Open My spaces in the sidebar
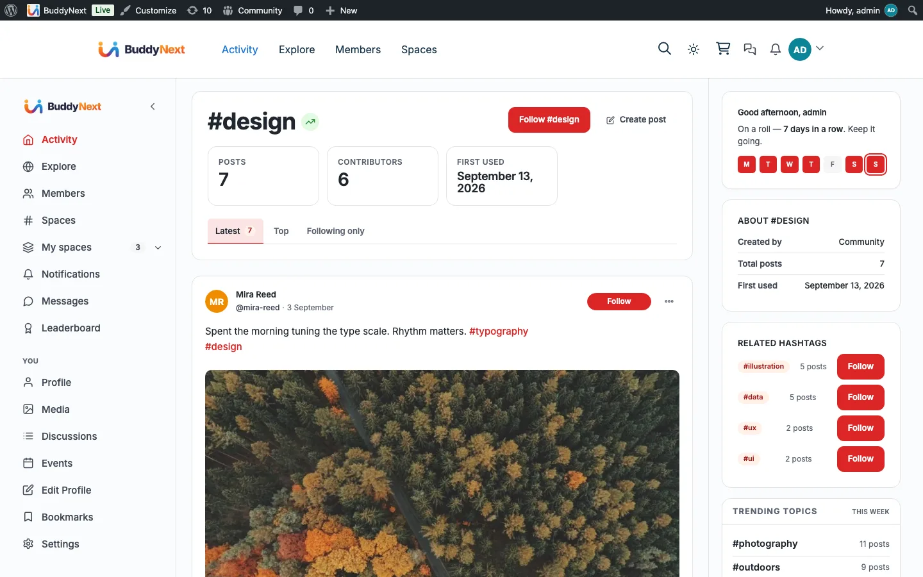The height and width of the screenshot is (577, 923). (x=67, y=247)
